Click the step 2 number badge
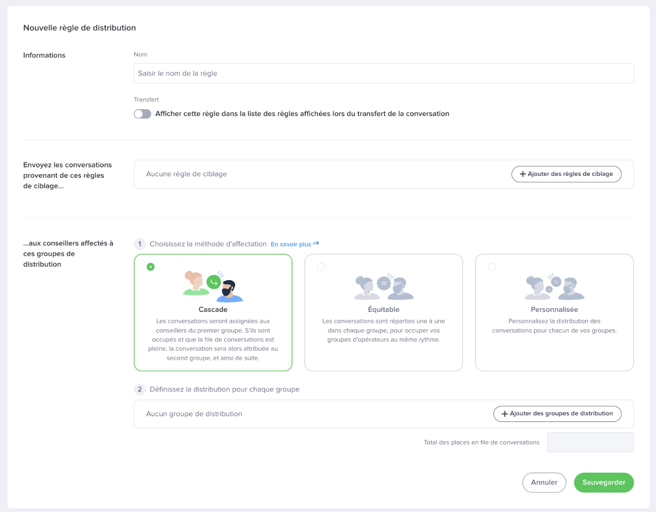 coord(140,389)
